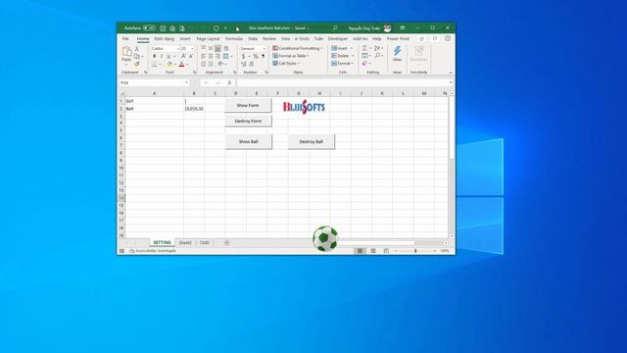Switch to Page Layout view icon

pos(373,251)
